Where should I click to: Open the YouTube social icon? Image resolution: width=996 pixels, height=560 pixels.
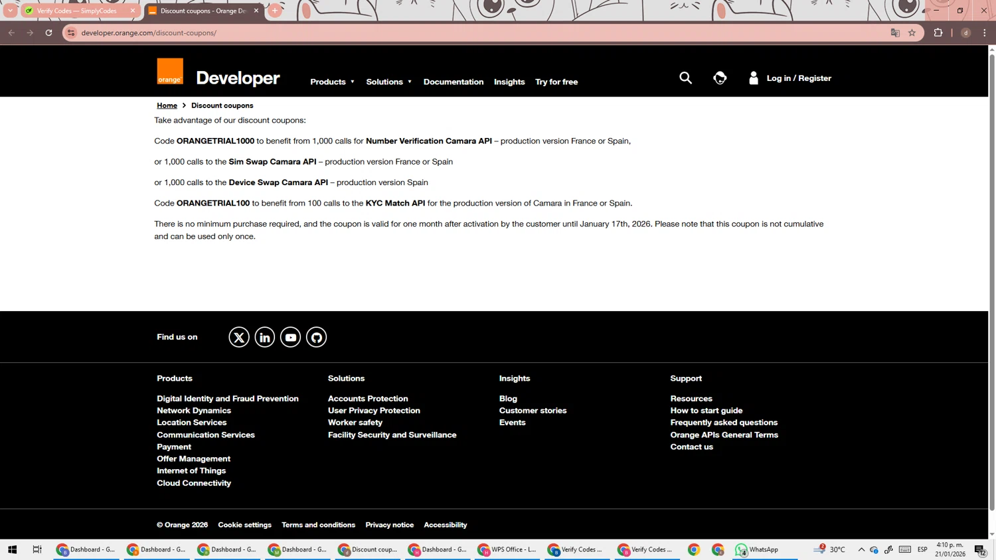click(x=291, y=337)
